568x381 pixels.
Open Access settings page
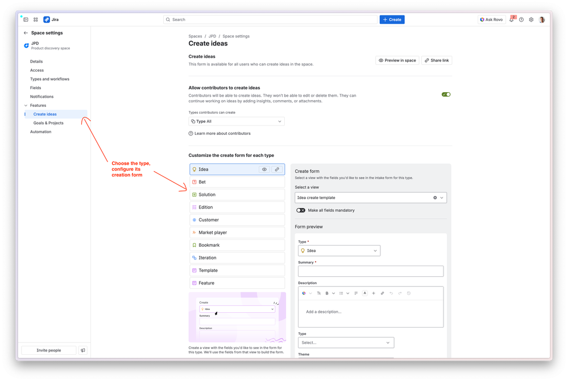click(37, 71)
